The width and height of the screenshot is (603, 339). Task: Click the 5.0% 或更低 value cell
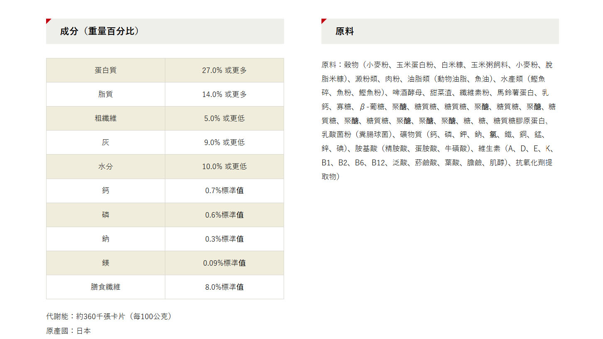[x=224, y=119]
